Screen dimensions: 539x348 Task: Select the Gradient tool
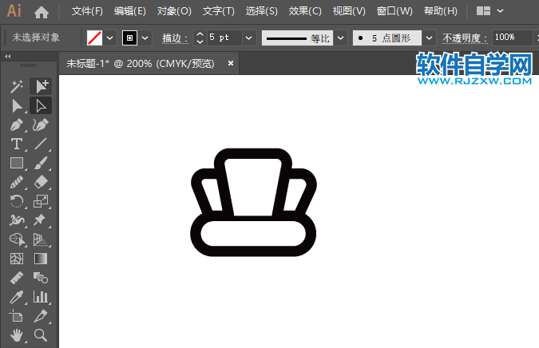[x=40, y=259]
